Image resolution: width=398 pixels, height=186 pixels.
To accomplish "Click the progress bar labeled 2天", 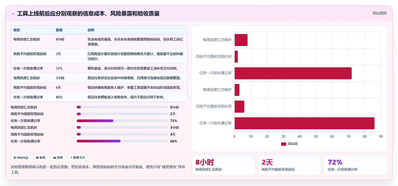I will 122,114.
